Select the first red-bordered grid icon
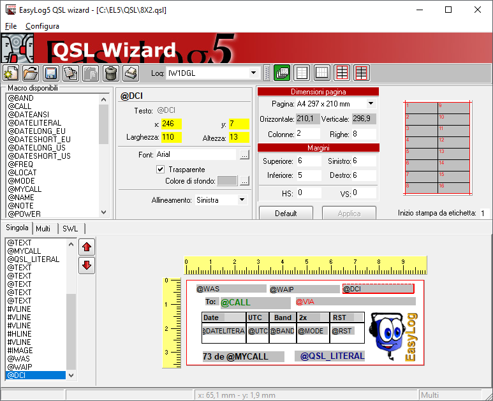Screen dimensions: 493x401 coord(342,73)
